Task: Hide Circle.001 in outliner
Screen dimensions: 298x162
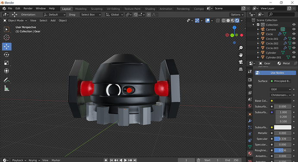Action: pos(294,38)
